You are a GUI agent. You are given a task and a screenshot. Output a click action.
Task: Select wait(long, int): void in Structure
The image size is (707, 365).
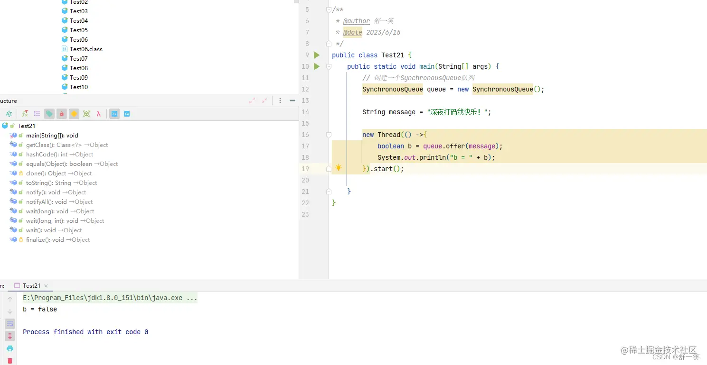pos(65,220)
